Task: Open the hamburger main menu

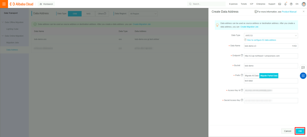Action: (4, 4)
